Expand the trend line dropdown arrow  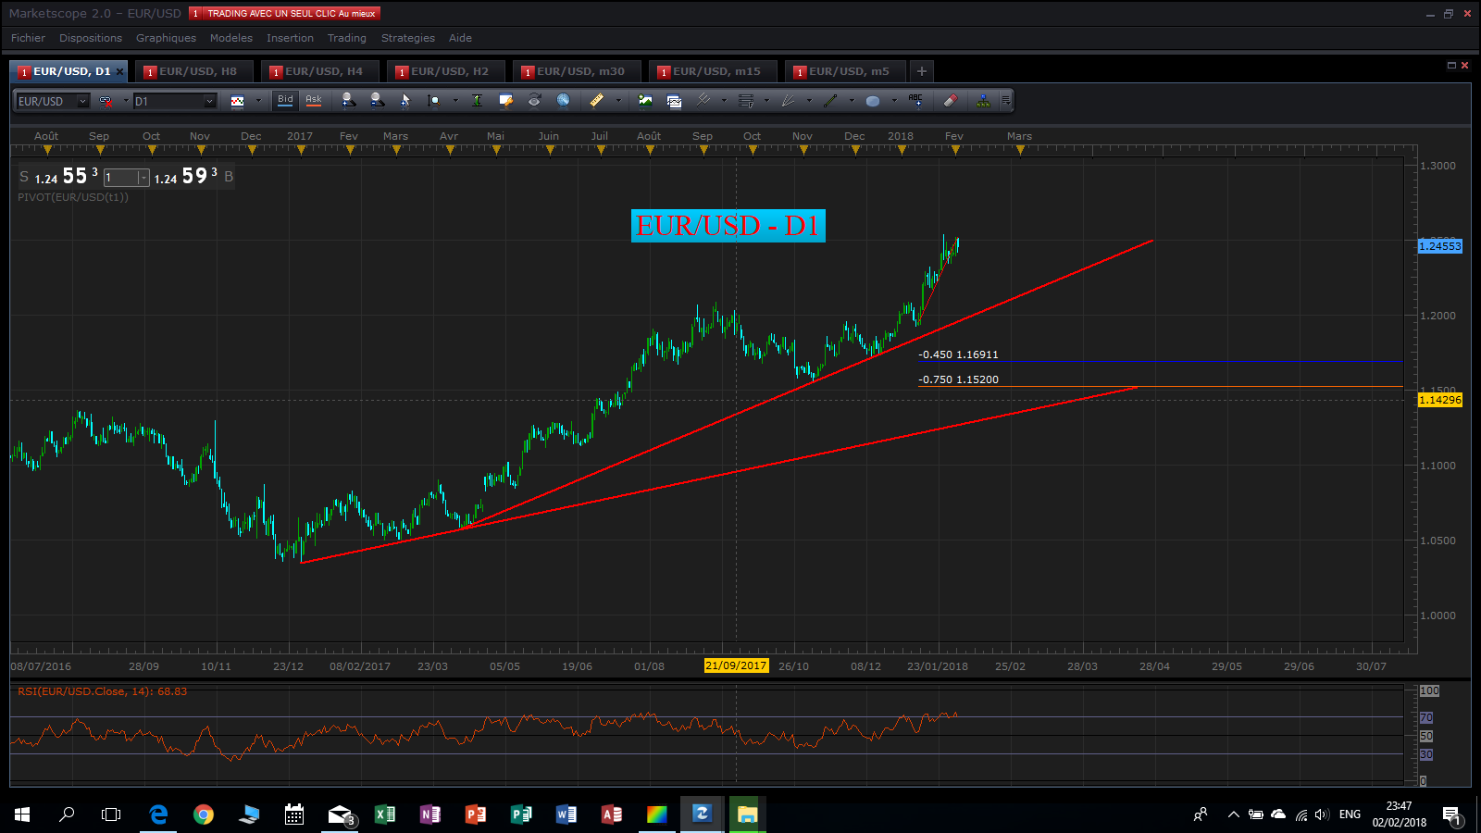(852, 101)
